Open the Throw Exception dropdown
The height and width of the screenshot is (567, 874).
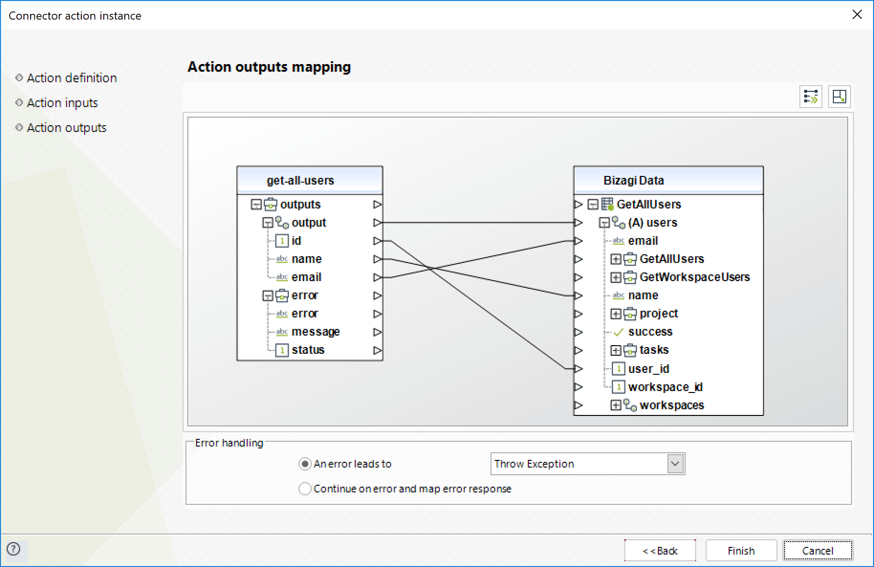point(675,464)
